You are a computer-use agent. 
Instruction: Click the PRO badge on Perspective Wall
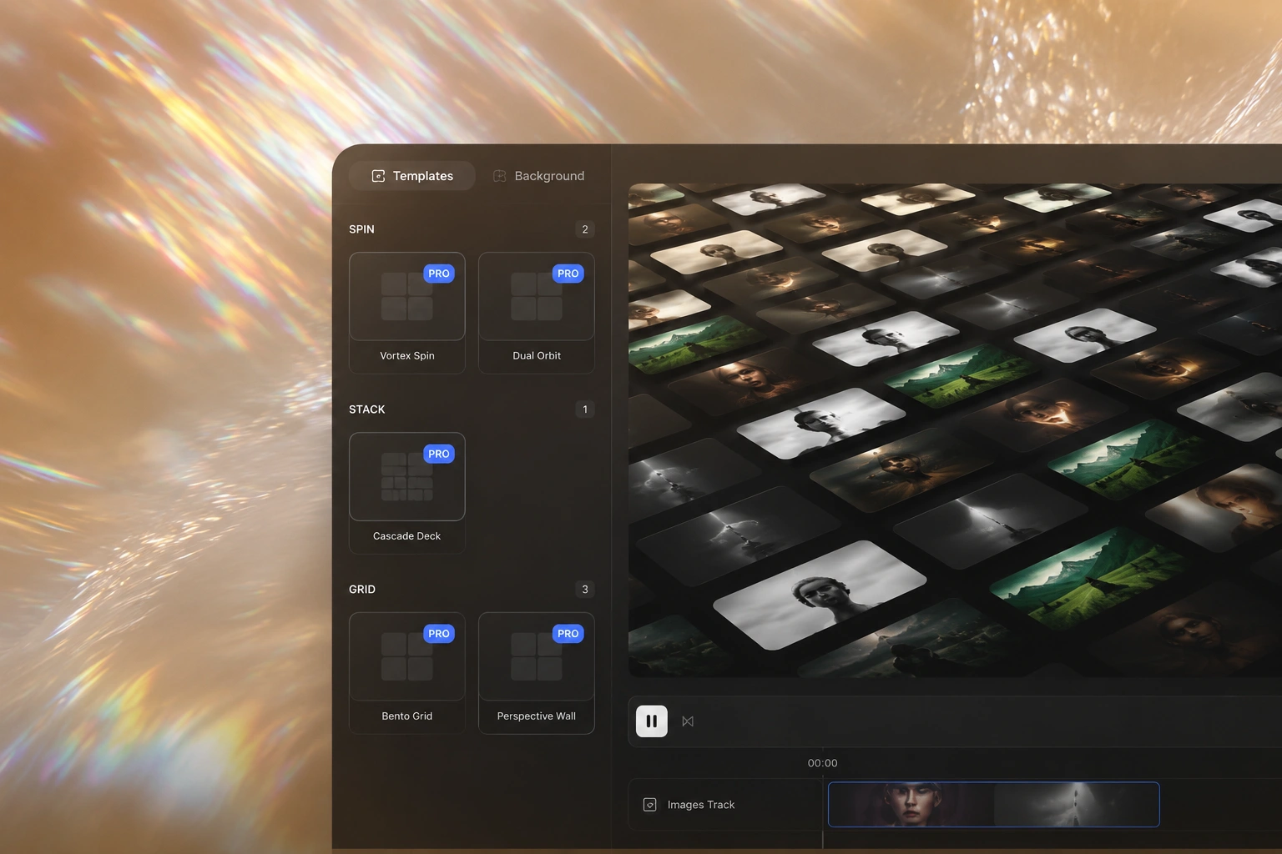(x=568, y=634)
